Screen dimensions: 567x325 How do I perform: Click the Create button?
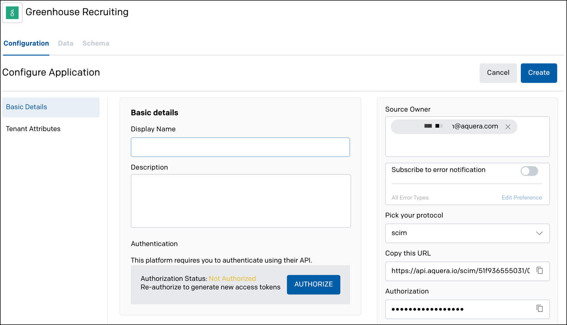point(539,73)
